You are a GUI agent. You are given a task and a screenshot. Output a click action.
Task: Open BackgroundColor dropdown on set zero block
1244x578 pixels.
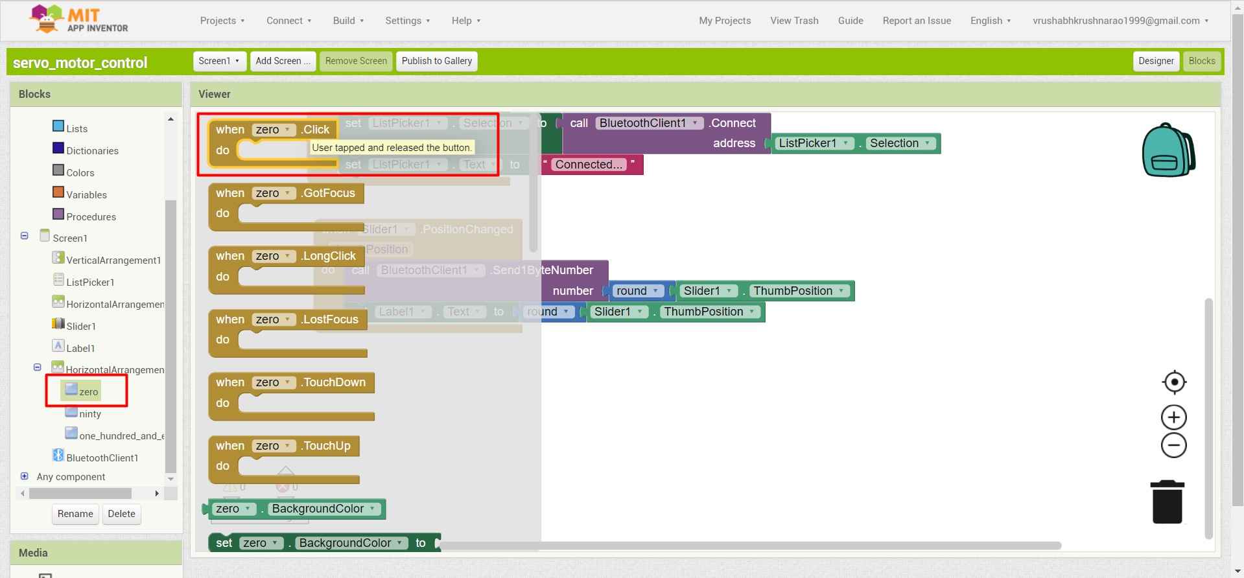click(x=351, y=543)
